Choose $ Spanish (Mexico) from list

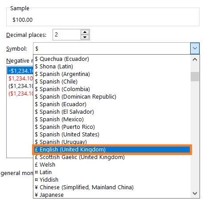112,119
